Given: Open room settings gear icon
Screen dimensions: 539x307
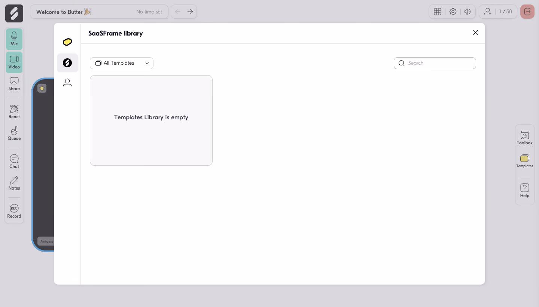Looking at the screenshot, I should [x=453, y=12].
